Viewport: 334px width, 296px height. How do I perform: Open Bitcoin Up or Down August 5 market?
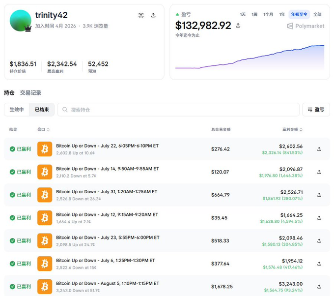(x=108, y=283)
